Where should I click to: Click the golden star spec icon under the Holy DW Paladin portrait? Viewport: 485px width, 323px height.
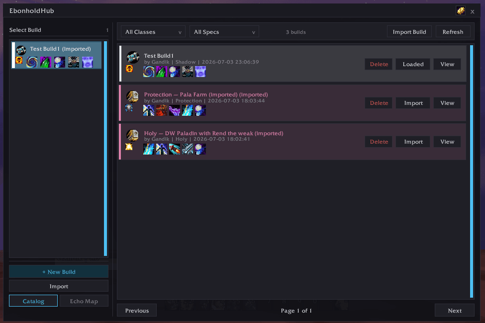pyautogui.click(x=129, y=147)
